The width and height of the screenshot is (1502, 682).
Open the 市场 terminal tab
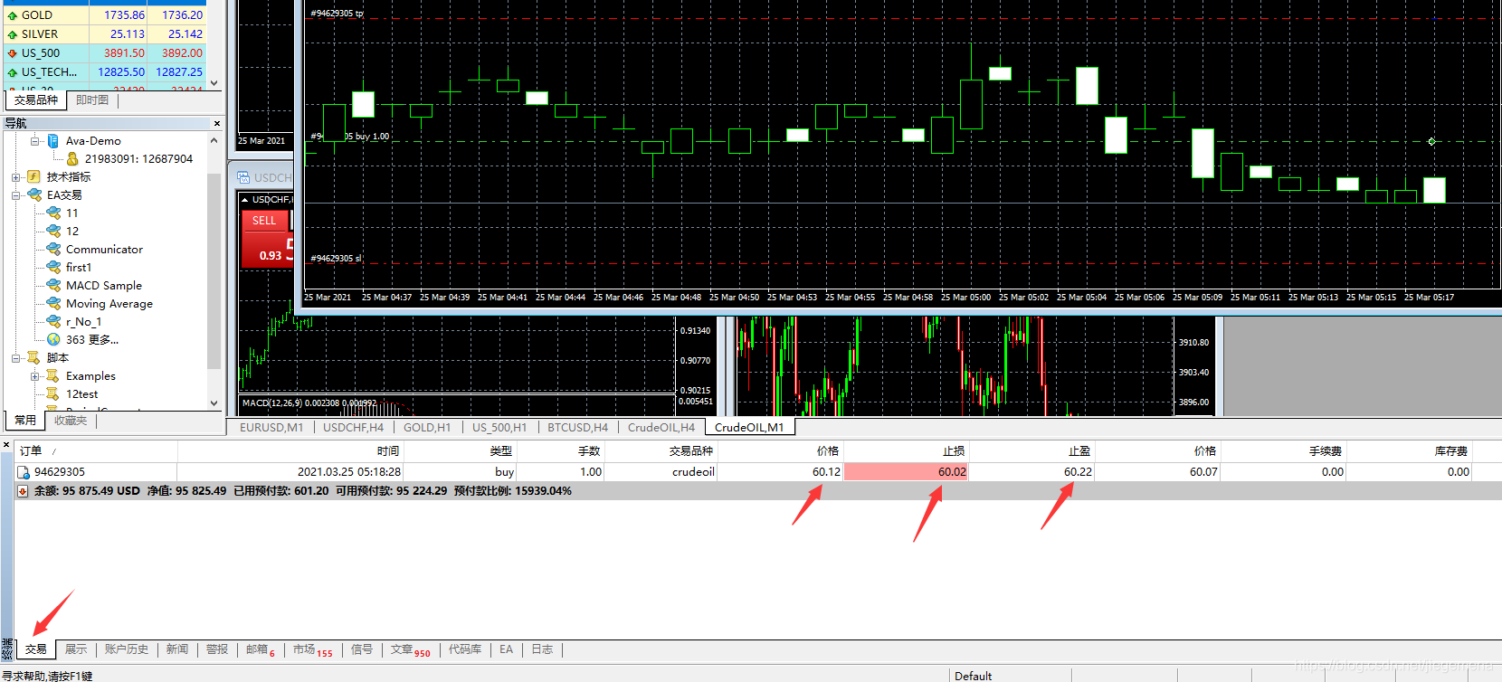click(312, 649)
